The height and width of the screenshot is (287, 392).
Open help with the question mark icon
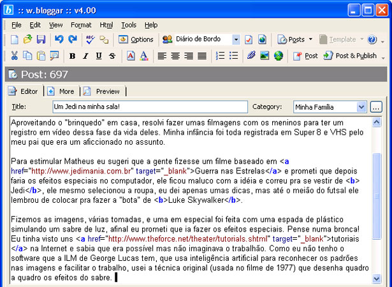[x=372, y=40]
